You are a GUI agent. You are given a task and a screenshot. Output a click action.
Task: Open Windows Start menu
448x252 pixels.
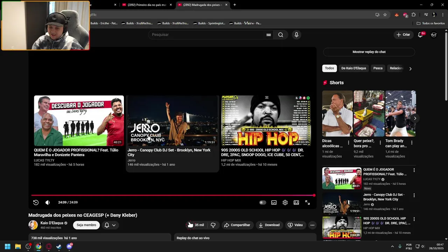7,246
